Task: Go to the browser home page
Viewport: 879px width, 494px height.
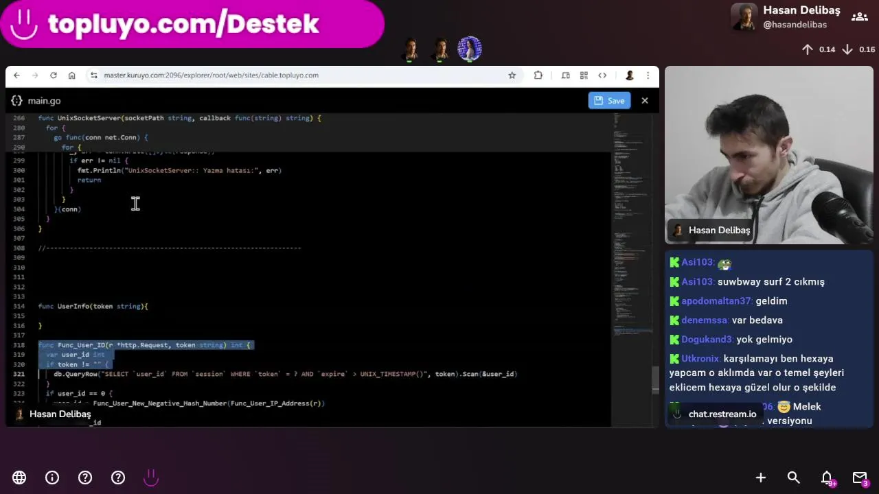Action: 71,75
